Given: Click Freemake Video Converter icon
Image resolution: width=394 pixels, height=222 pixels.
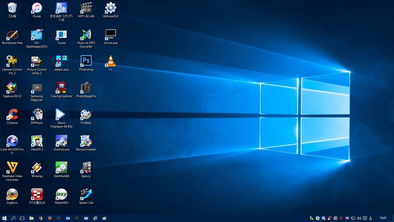Looking at the screenshot, I should [x=12, y=171].
